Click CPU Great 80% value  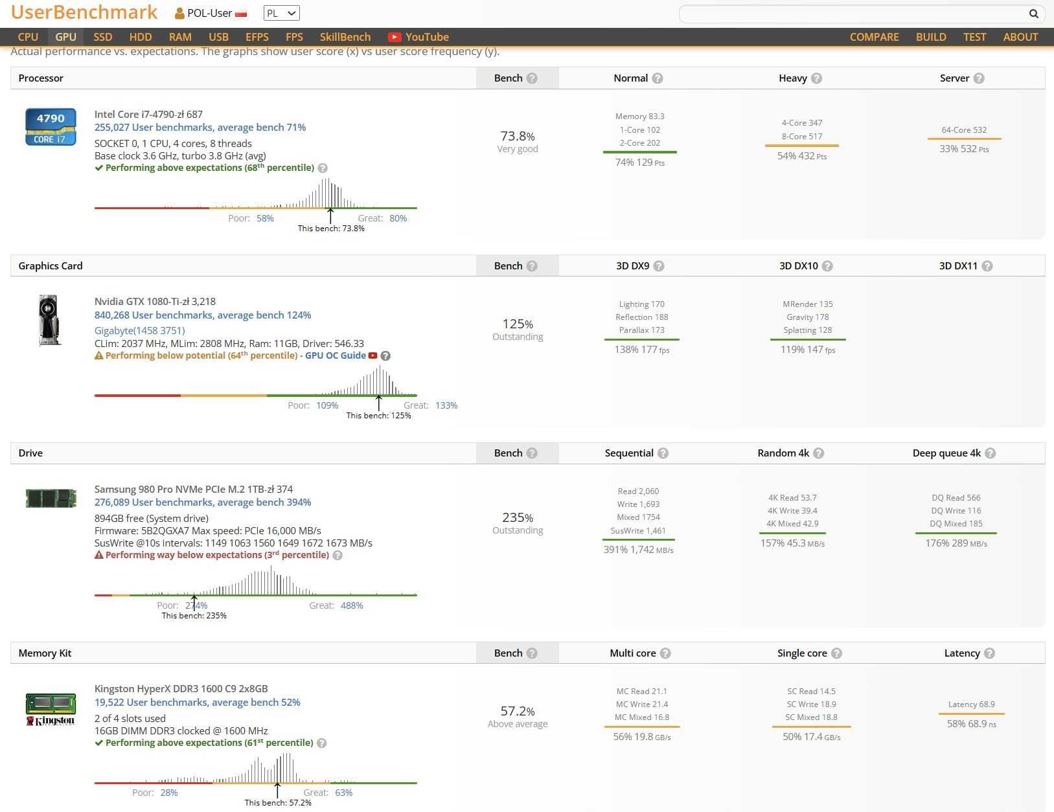398,218
